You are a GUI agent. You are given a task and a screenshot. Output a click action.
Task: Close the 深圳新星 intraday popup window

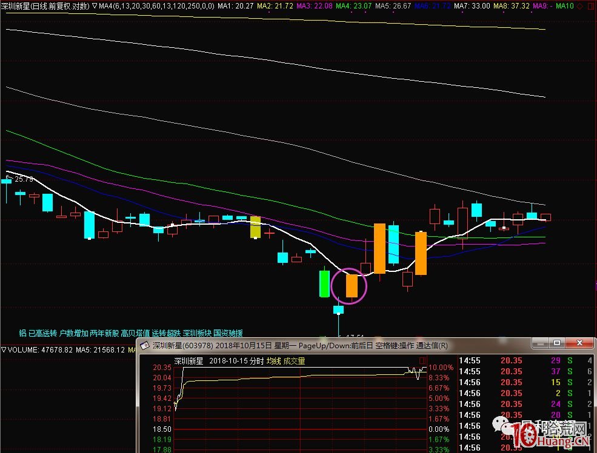(579, 343)
